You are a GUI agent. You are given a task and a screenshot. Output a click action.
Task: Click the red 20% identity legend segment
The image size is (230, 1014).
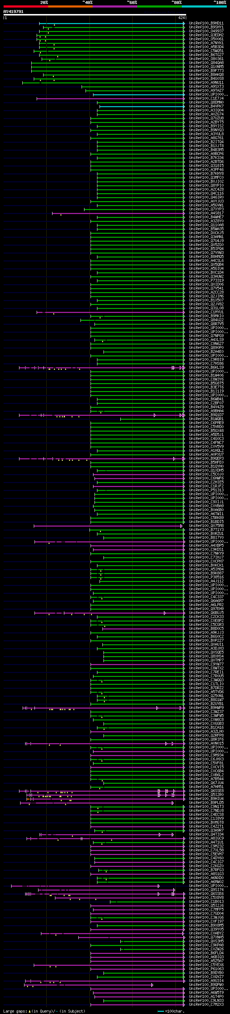[26, 6]
